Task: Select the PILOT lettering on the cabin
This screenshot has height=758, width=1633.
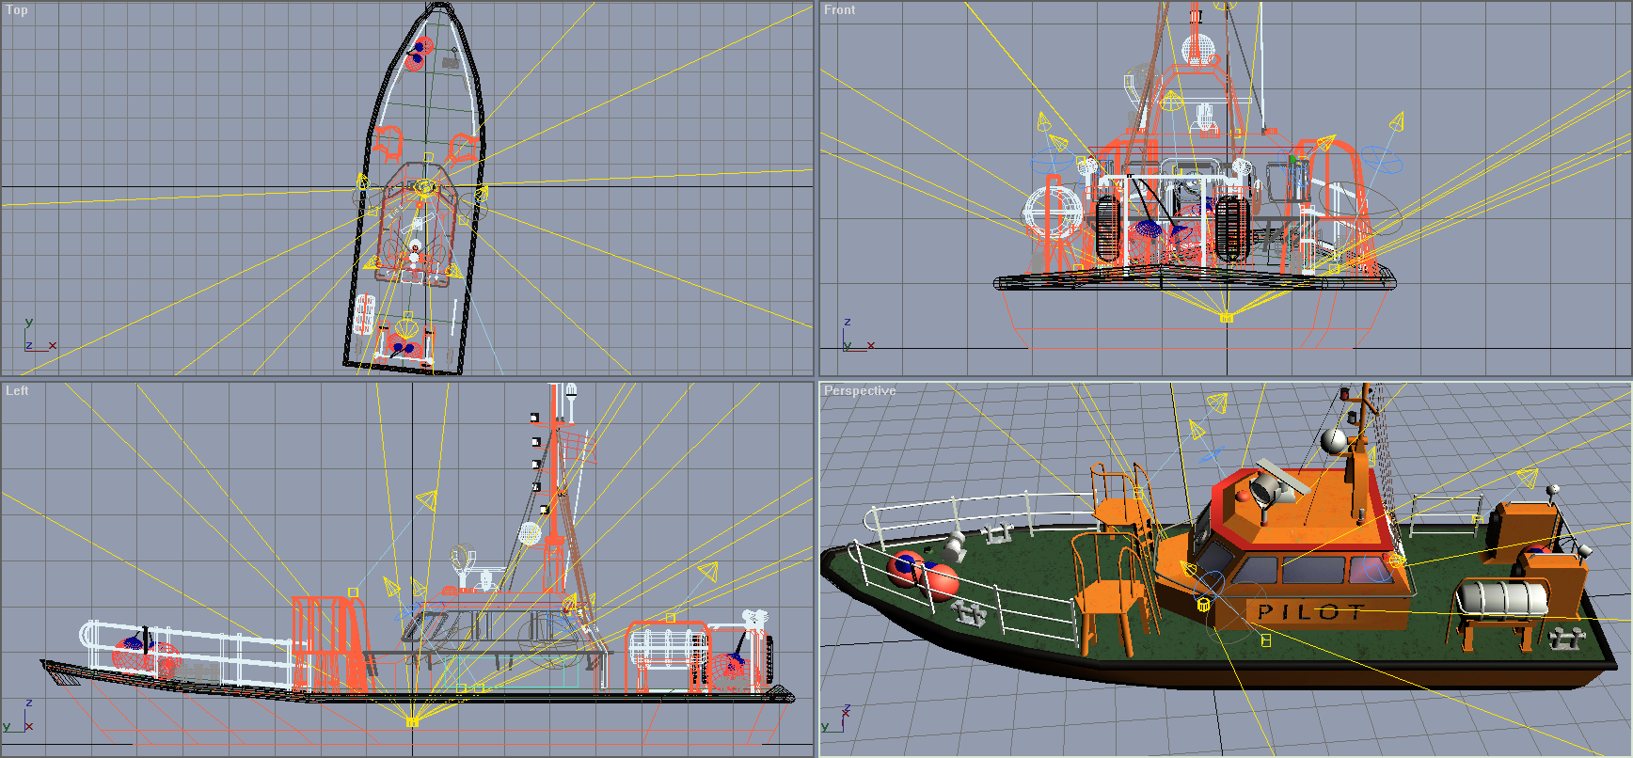Action: coord(1310,612)
